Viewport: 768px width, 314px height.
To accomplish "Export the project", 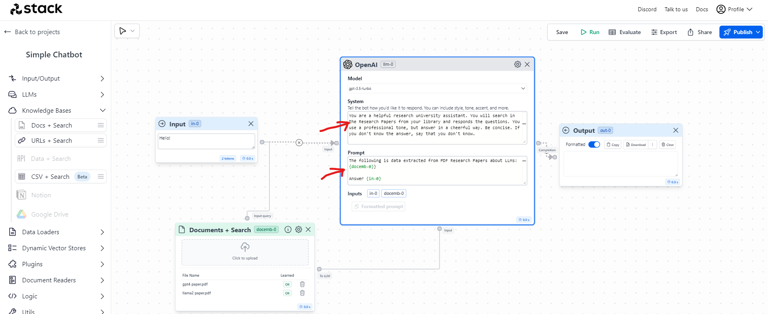I will tap(664, 32).
